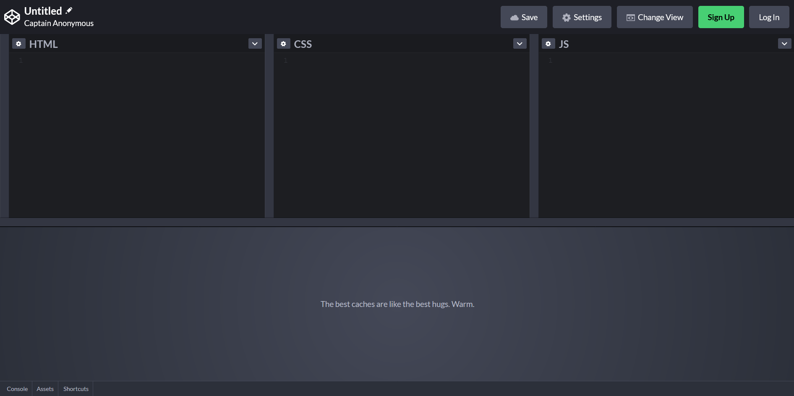Image resolution: width=794 pixels, height=396 pixels.
Task: Click the horizontal divider above preview
Action: pos(397,222)
